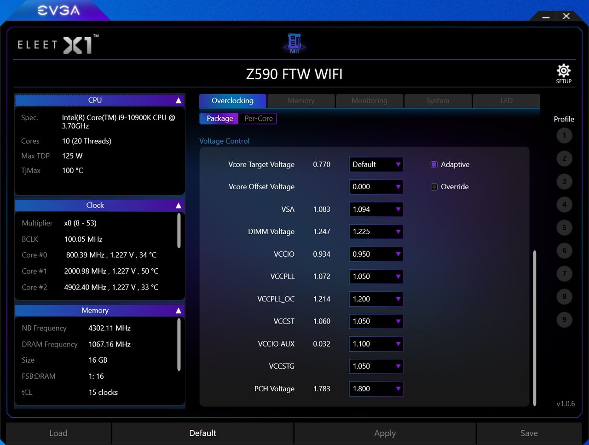
Task: Select the Per-Core sub-tab
Action: pyautogui.click(x=258, y=118)
